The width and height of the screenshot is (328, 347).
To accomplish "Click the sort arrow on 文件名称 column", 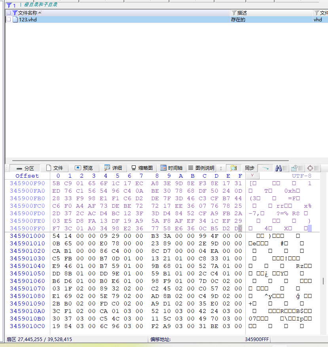I will (40, 12).
